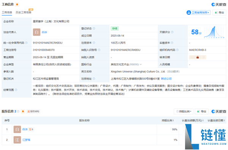Viewport: 228px width, 150px height.
Task: Open legal representative 白冰 link
Action: [44, 32]
